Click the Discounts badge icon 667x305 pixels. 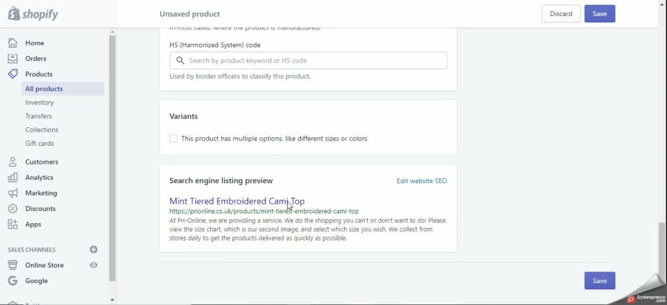tap(13, 208)
